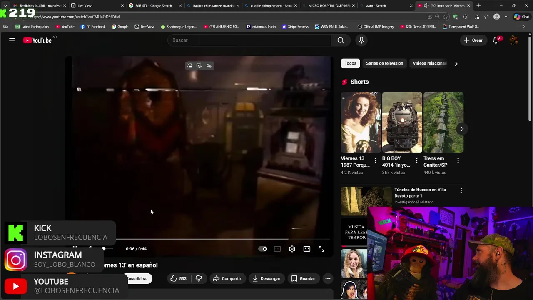Open the Chat assistant button in toolbar
This screenshot has width=533, height=300.
522,17
